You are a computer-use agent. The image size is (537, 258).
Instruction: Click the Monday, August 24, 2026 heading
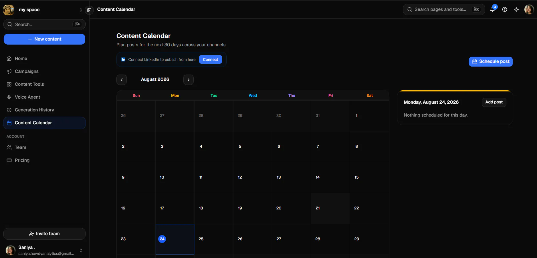pyautogui.click(x=431, y=102)
